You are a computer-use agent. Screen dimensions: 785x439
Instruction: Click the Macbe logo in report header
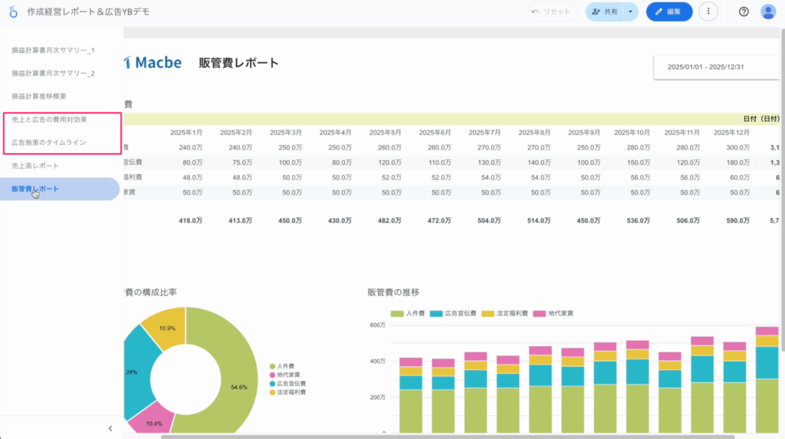153,63
